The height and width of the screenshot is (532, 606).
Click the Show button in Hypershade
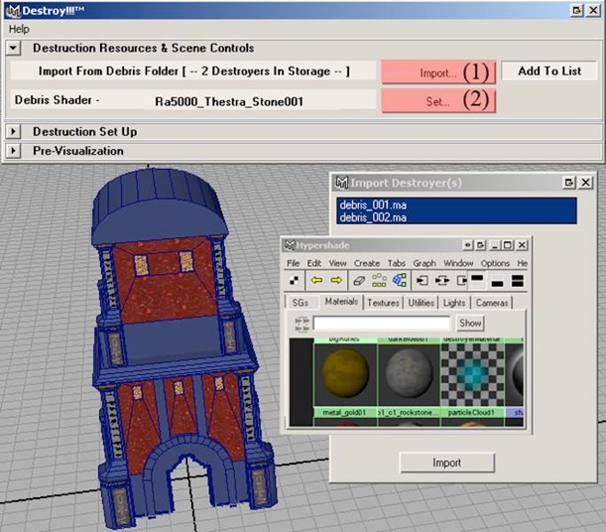[x=470, y=324]
